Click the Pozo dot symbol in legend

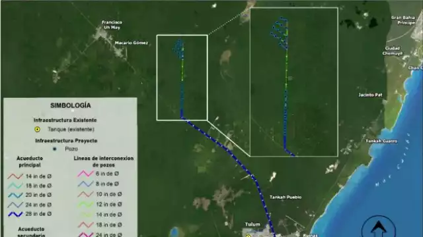[x=54, y=149]
